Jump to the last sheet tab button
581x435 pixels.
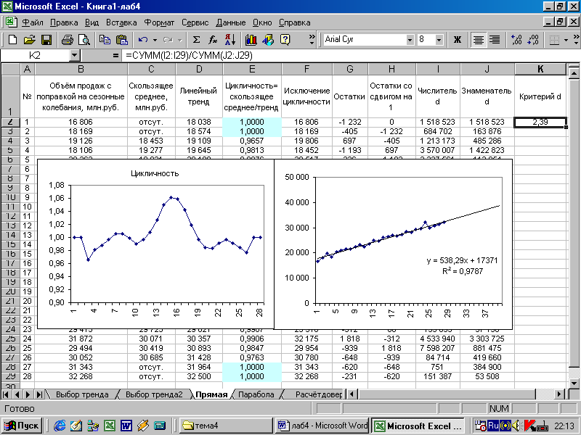coord(39,394)
